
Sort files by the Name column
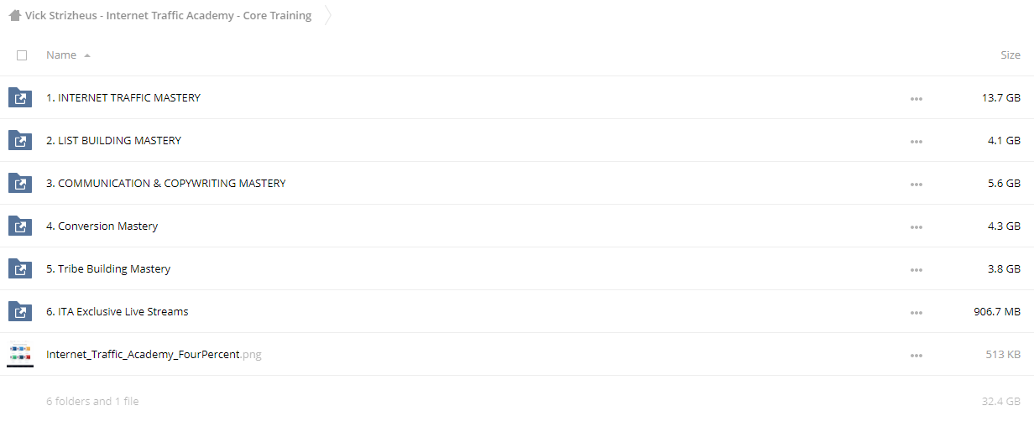[x=61, y=55]
